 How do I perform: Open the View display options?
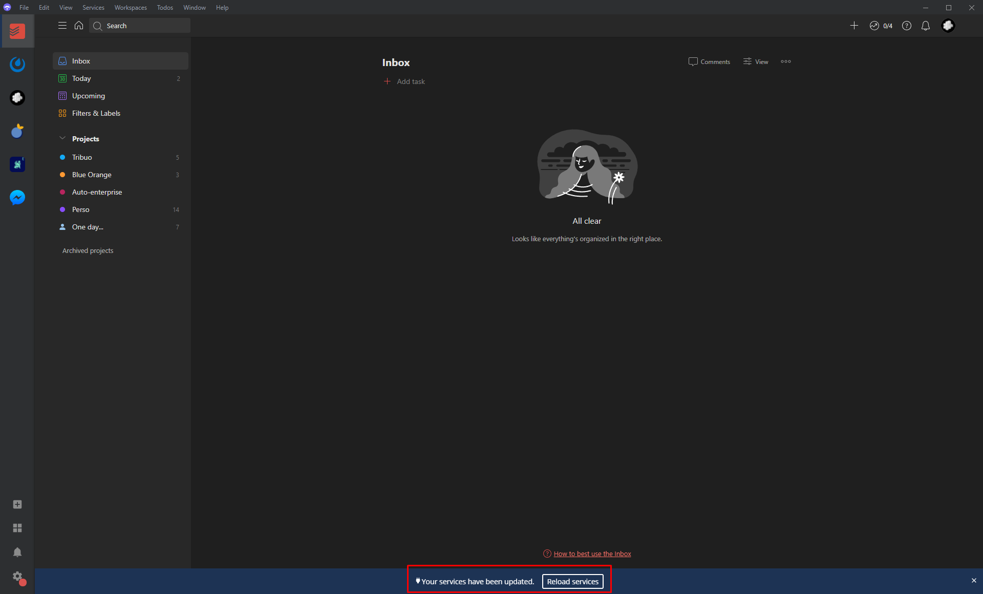point(755,61)
